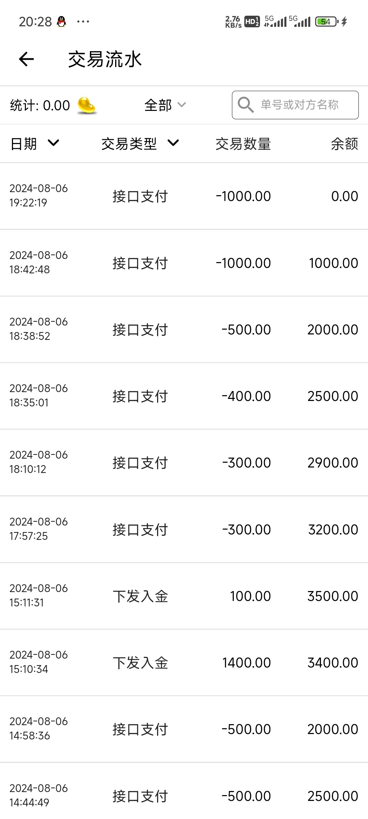Open the 15:11:31 下发入金 100.00 entry
The height and width of the screenshot is (819, 368).
(184, 596)
